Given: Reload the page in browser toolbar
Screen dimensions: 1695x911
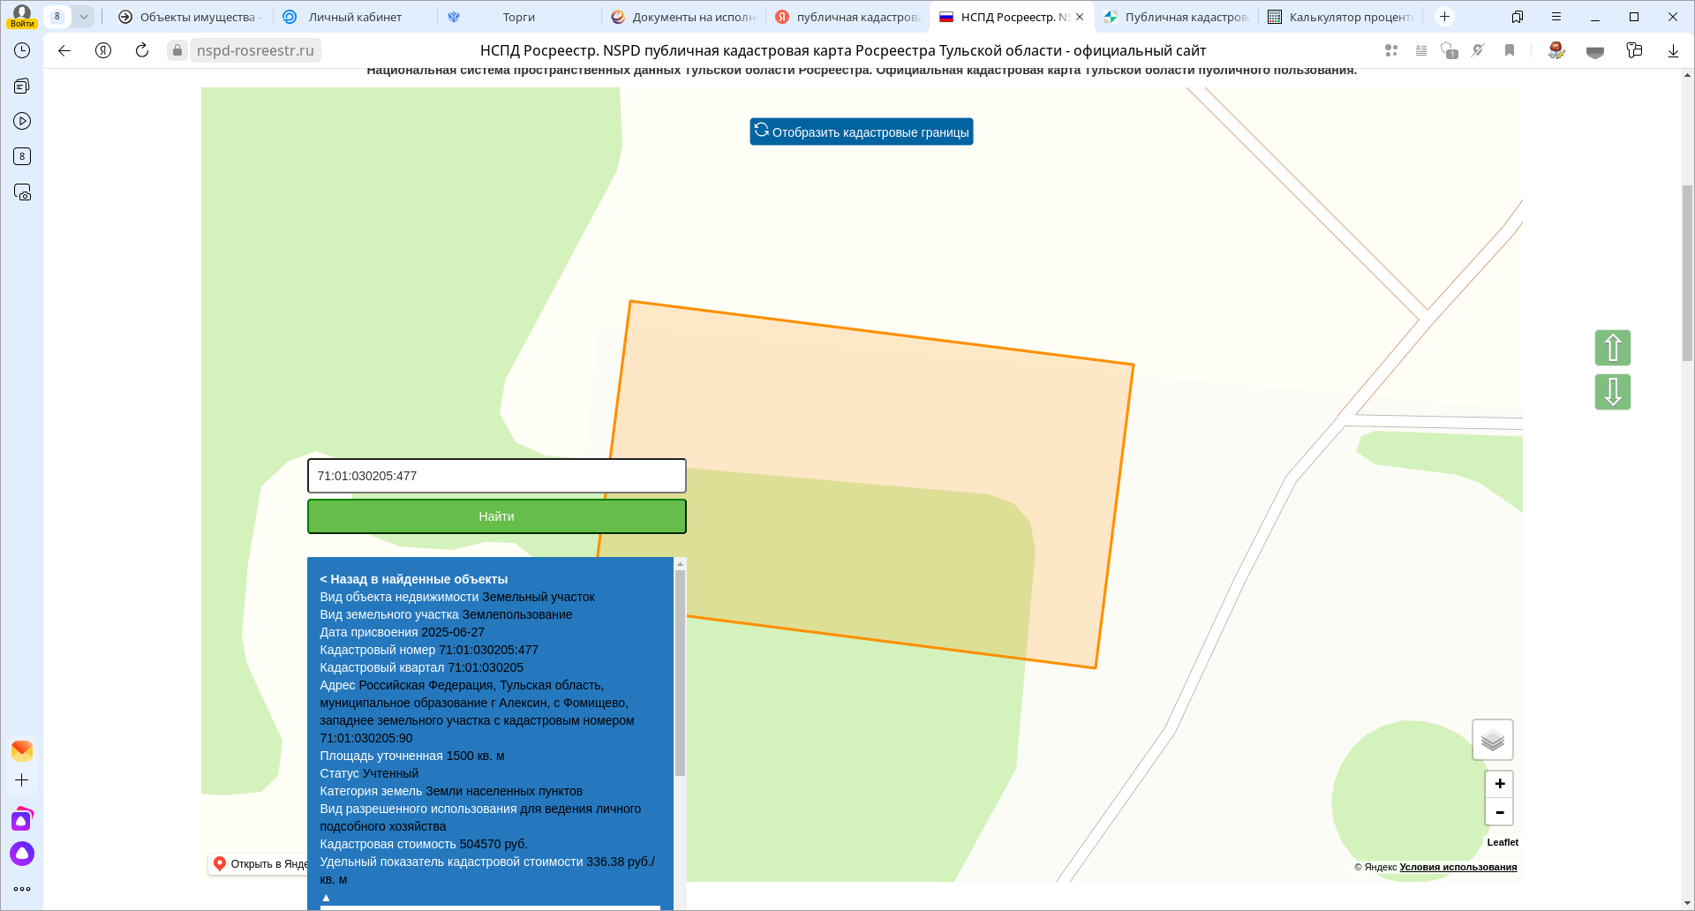Looking at the screenshot, I should (x=141, y=50).
